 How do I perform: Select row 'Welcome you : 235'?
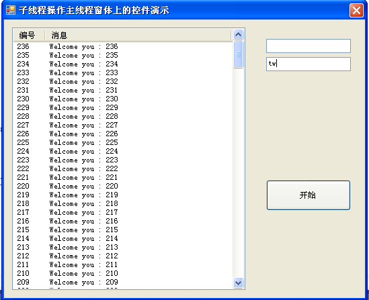click(123, 55)
